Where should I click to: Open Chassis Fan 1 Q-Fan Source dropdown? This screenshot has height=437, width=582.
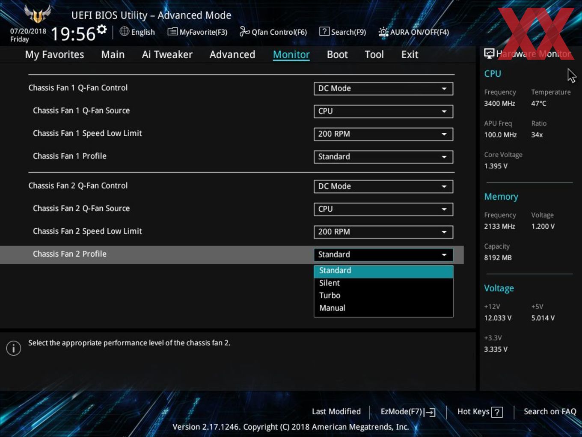(x=383, y=111)
